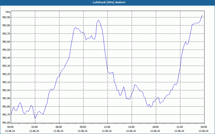
Task: Select the 992,90 y-axis label
Action: 6,17
